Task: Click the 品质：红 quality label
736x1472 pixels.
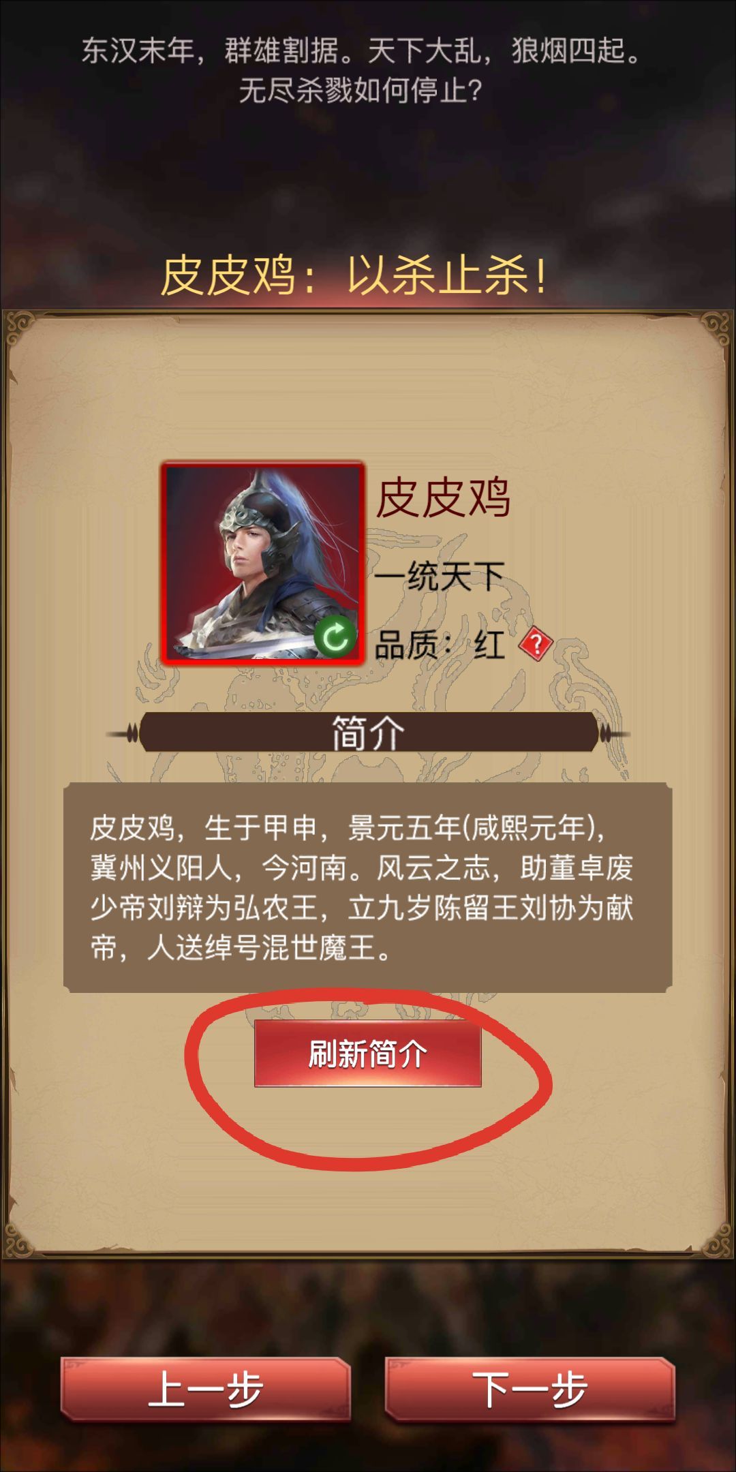Action: (x=440, y=644)
